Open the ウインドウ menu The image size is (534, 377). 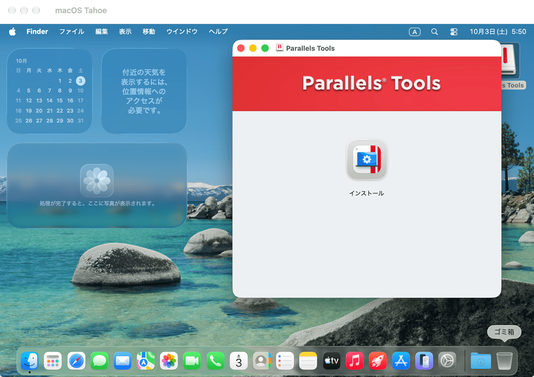coord(182,32)
